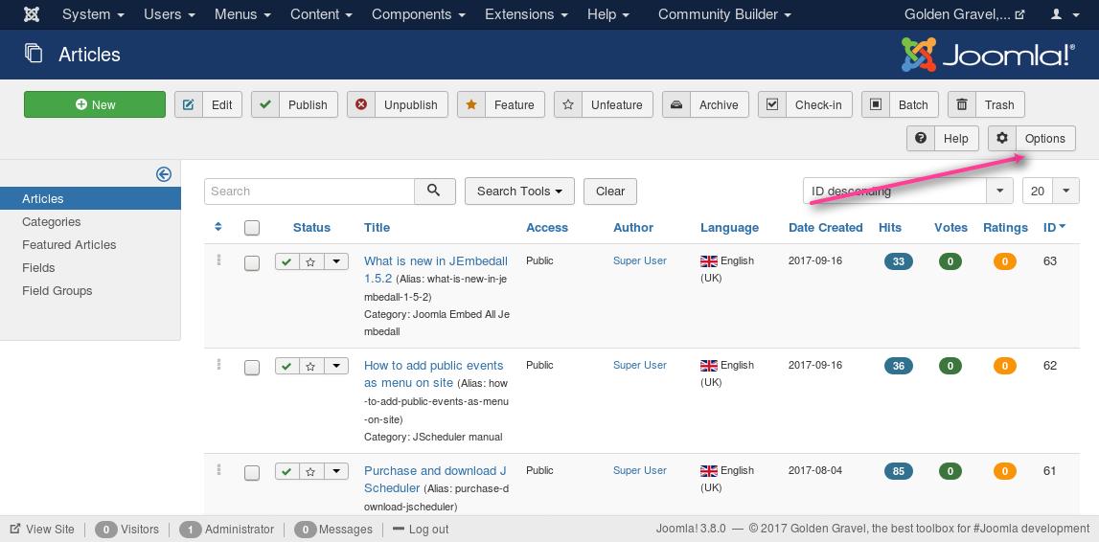Click drag handle of public events row
Image resolution: width=1099 pixels, height=542 pixels.
(x=218, y=364)
